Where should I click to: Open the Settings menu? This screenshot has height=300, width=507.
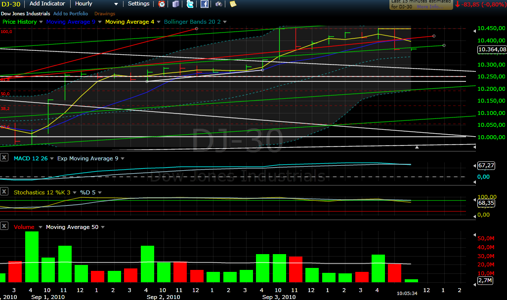(x=138, y=3)
